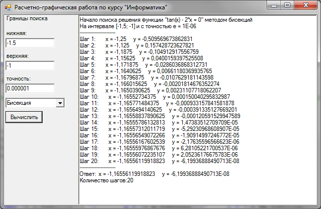Select the 'Шаг 11:' result row

(x=157, y=103)
